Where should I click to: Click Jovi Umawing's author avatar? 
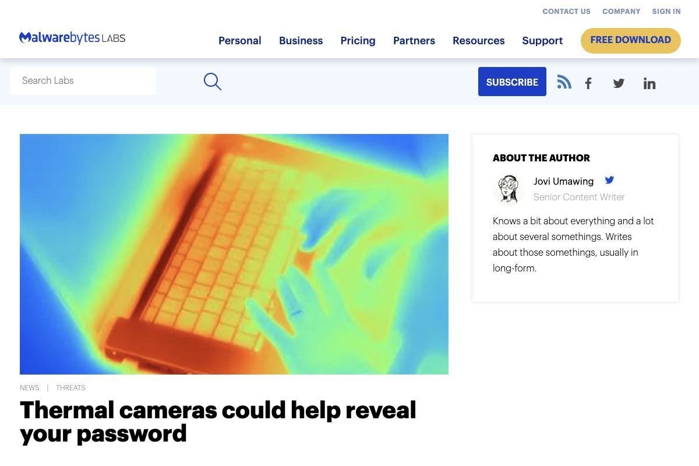click(x=509, y=189)
